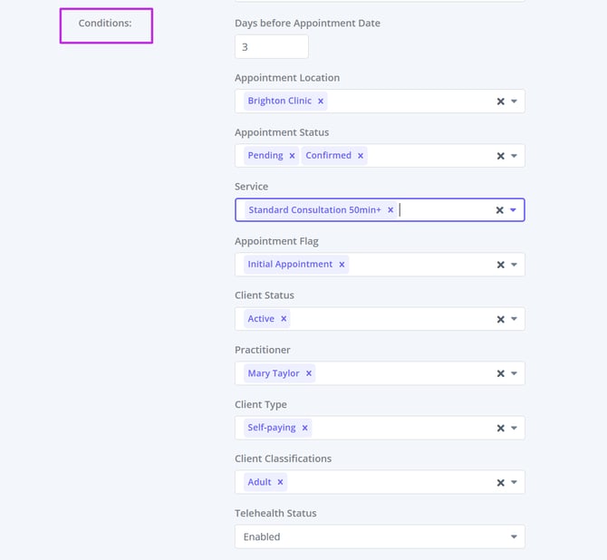Image resolution: width=607 pixels, height=560 pixels.
Task: Expand the Client Type dropdown
Action: [x=514, y=428]
